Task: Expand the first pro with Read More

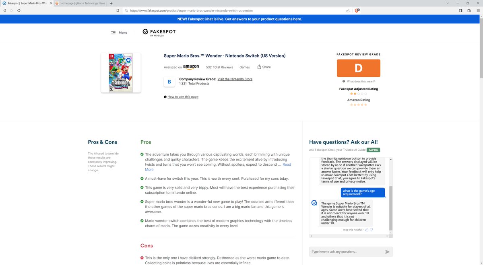Action: pos(287,164)
